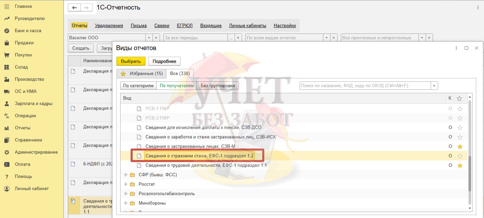The image size is (484, 218).
Task: Expand Минобороны folder
Action: click(x=126, y=203)
